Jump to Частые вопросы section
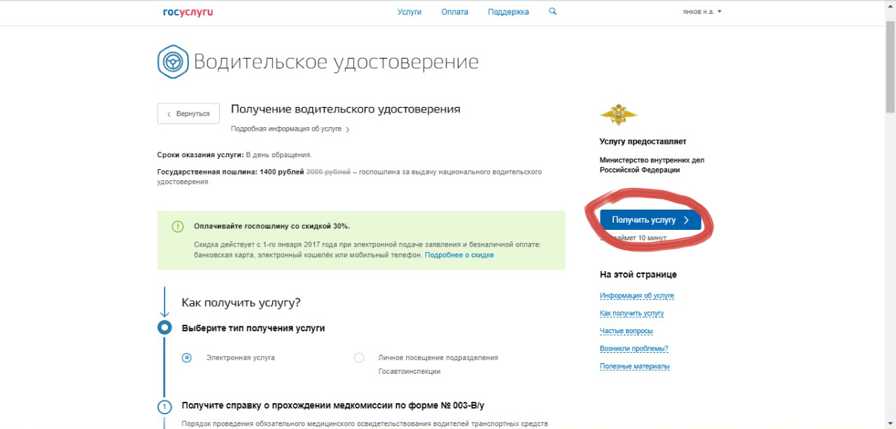 point(626,331)
